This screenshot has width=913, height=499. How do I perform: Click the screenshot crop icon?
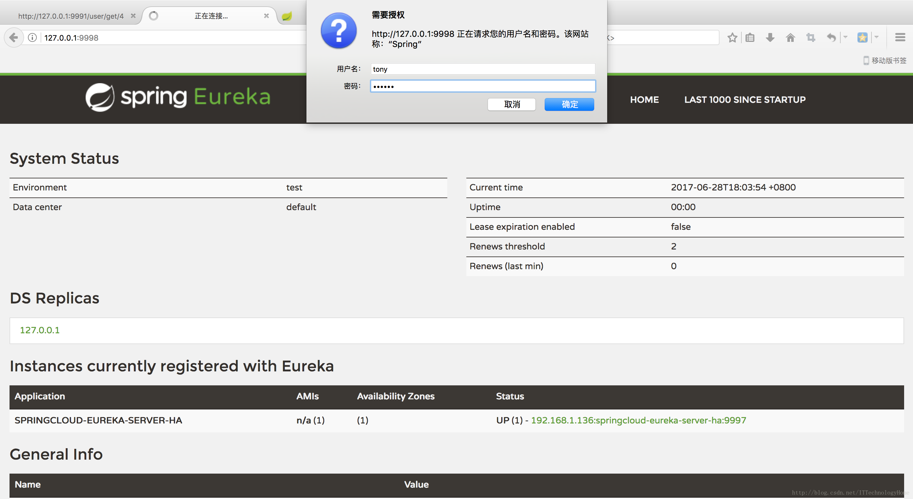[x=811, y=37]
